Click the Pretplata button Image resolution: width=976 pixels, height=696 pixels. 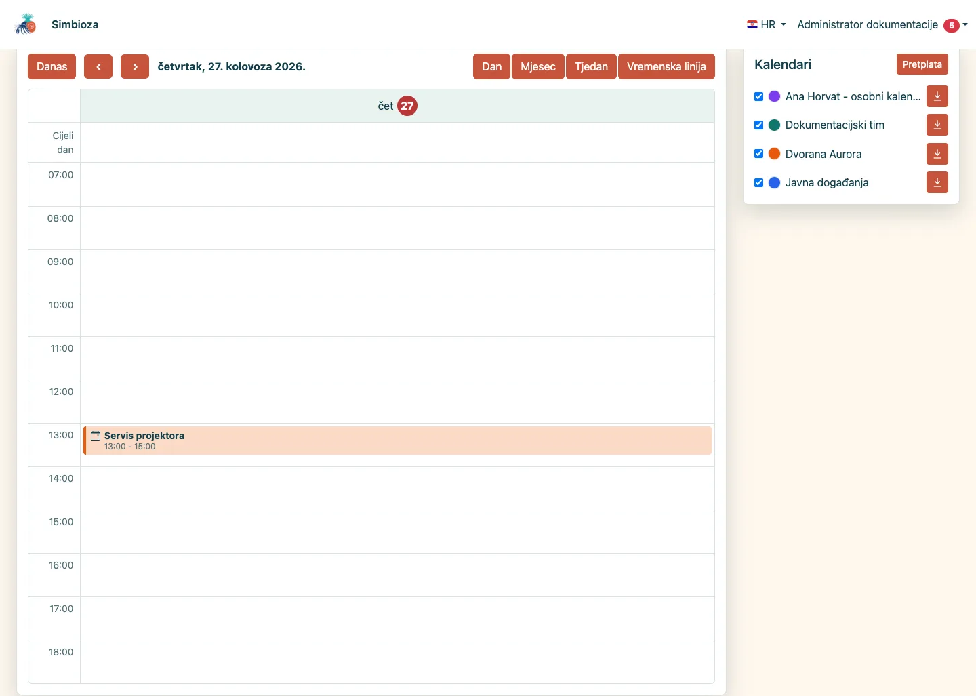point(922,64)
